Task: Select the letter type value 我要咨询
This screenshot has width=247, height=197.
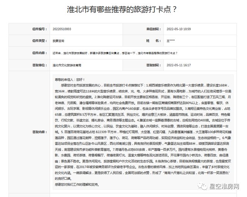Action: click(x=58, y=41)
